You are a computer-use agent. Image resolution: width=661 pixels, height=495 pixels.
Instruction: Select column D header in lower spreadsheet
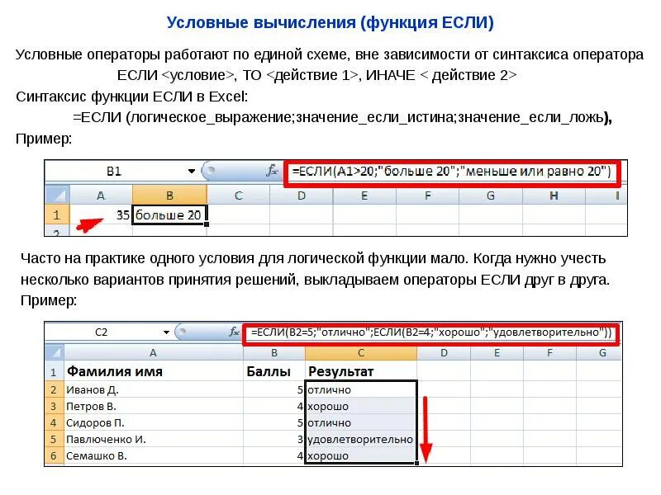[x=444, y=353]
